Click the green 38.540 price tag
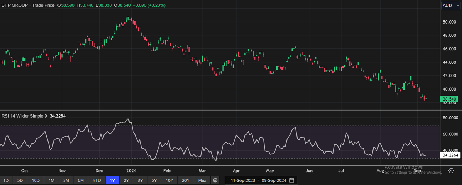The height and width of the screenshot is (185, 462). click(450, 99)
